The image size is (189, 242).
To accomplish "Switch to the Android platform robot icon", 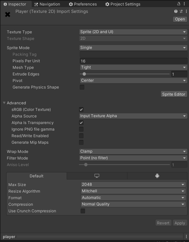I will pyautogui.click(x=157, y=176).
